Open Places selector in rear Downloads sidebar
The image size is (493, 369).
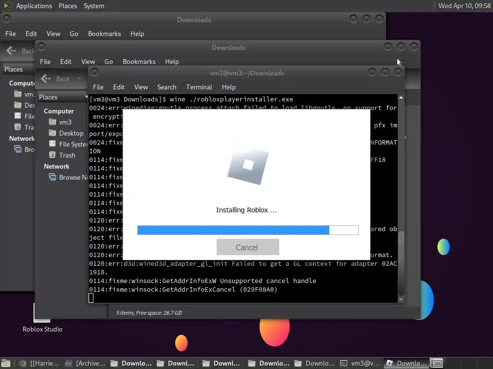[x=18, y=69]
